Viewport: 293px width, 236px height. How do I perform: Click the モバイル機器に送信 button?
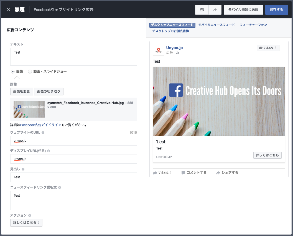[x=243, y=10]
